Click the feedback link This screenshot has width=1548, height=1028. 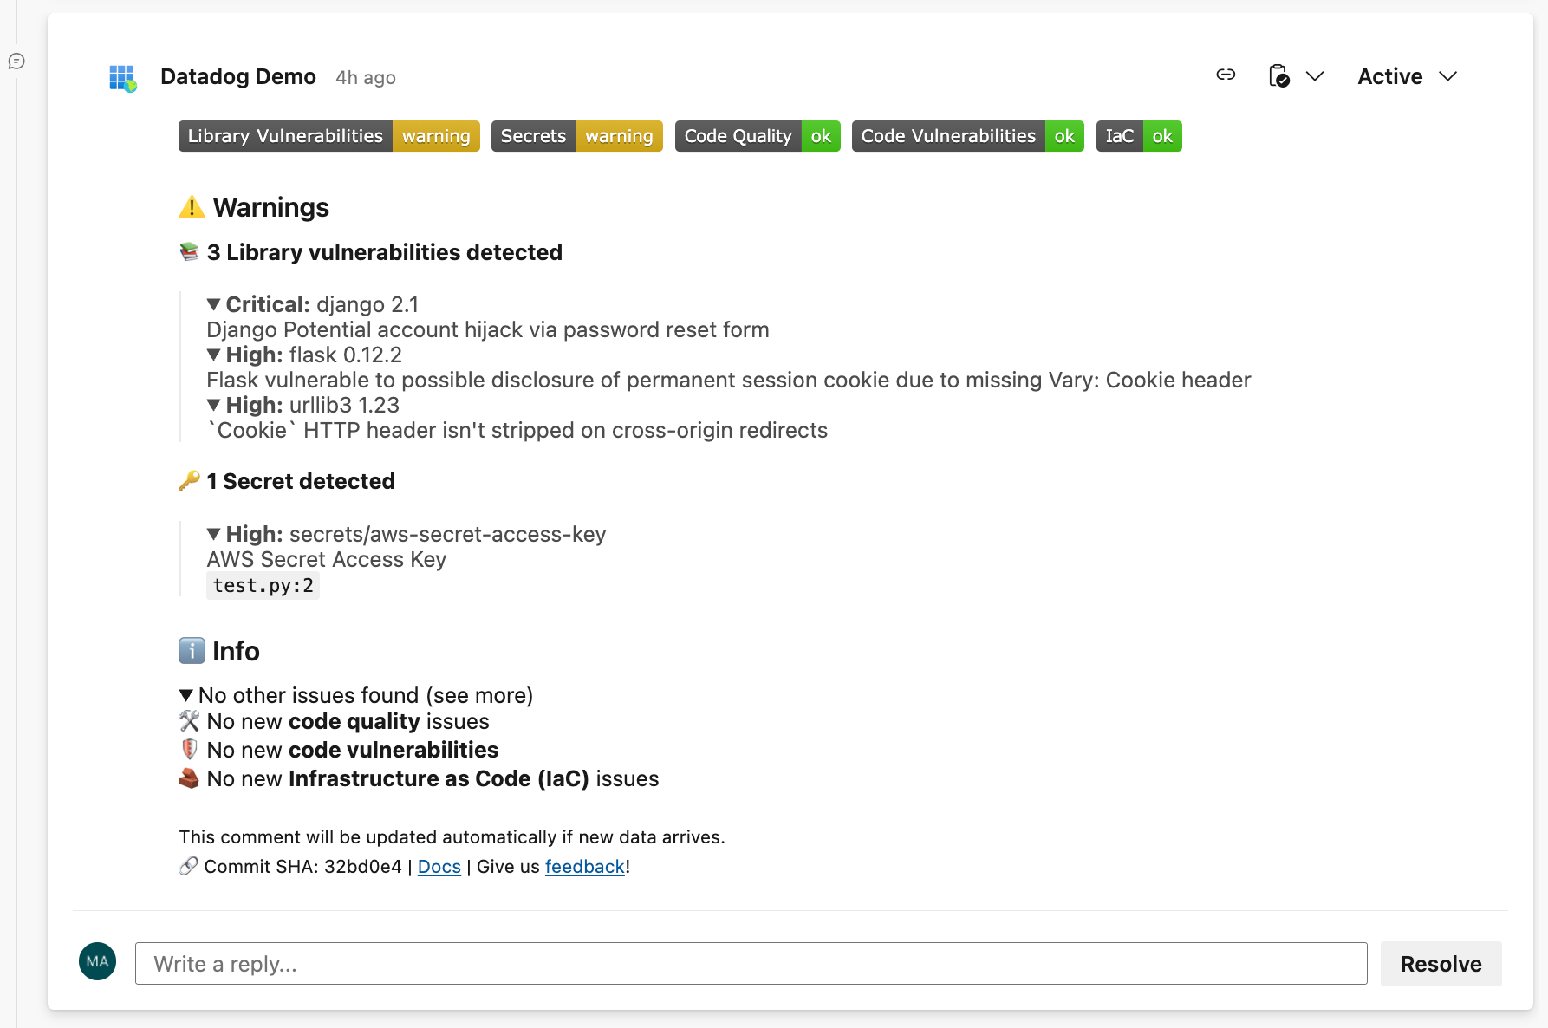pyautogui.click(x=585, y=866)
